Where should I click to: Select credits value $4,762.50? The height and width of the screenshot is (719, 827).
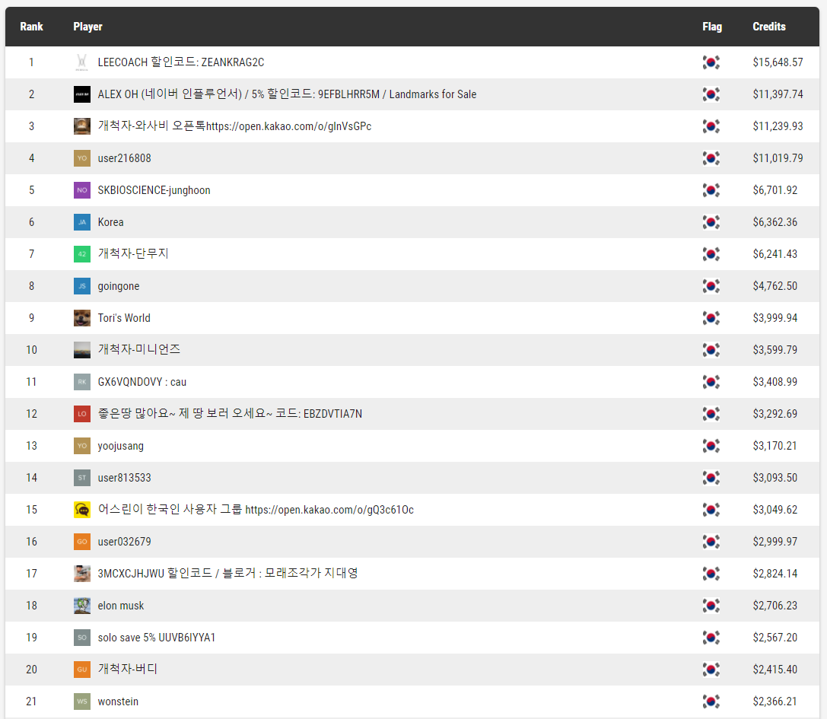point(775,286)
